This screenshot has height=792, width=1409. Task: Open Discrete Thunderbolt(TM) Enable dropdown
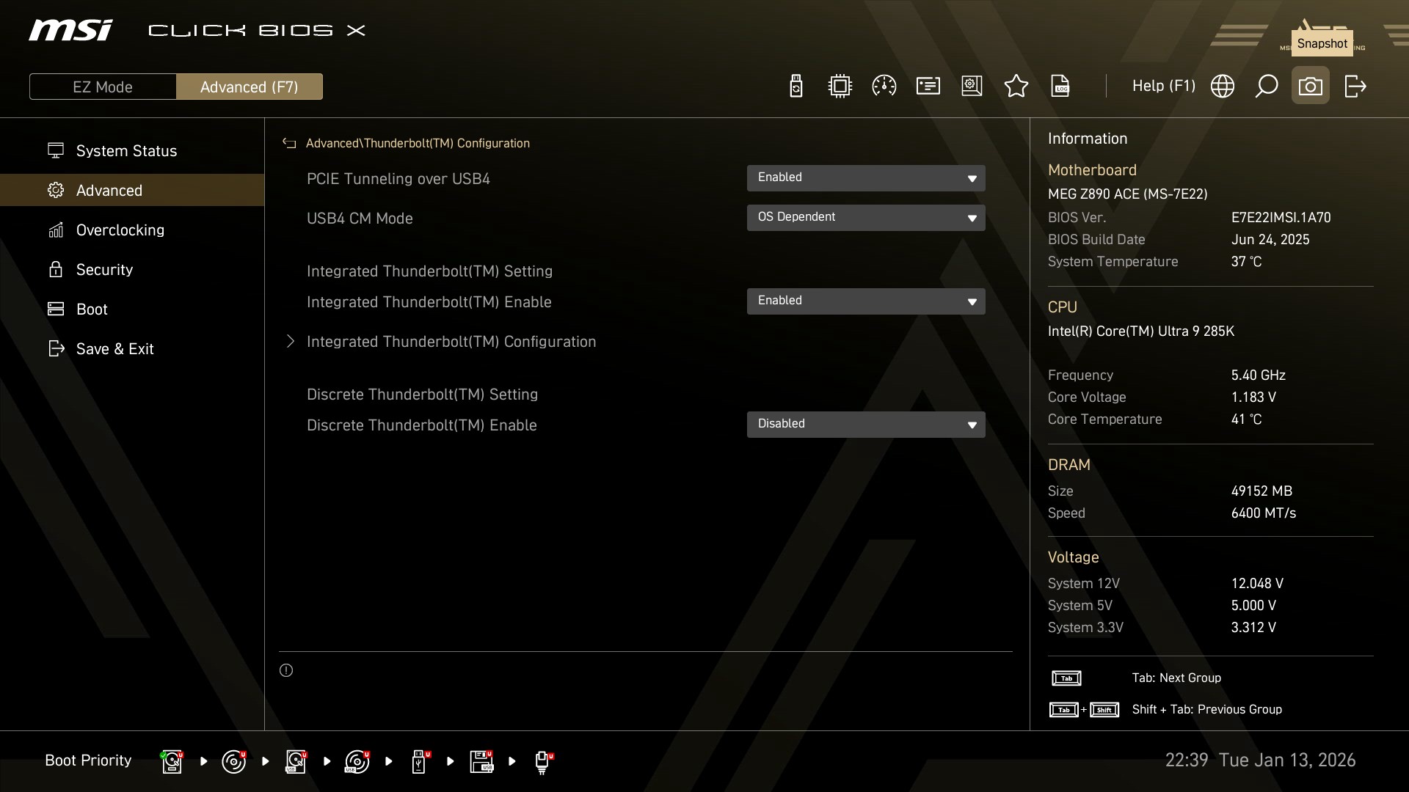pyautogui.click(x=865, y=425)
